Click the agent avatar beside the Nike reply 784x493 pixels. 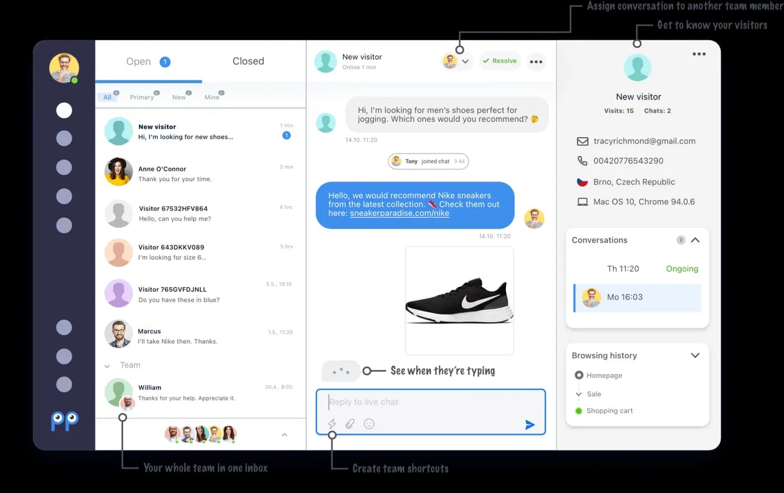pos(534,218)
